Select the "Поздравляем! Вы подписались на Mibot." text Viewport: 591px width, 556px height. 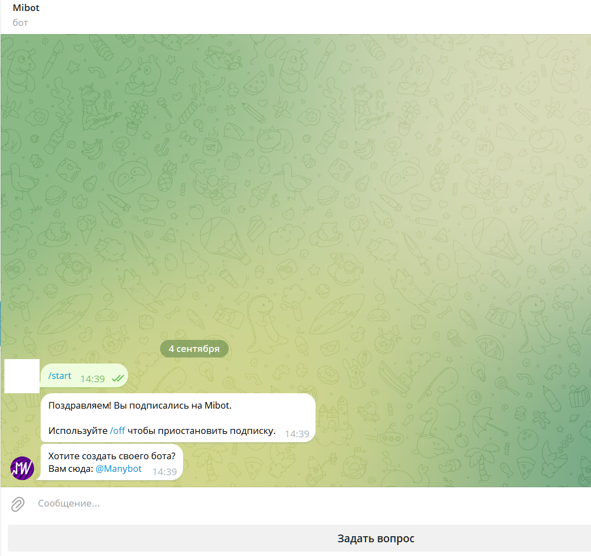pos(140,406)
